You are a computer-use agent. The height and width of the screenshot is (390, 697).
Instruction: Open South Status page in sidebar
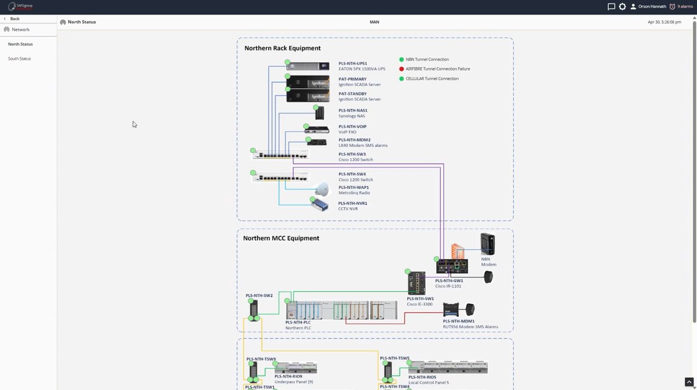[x=19, y=59]
